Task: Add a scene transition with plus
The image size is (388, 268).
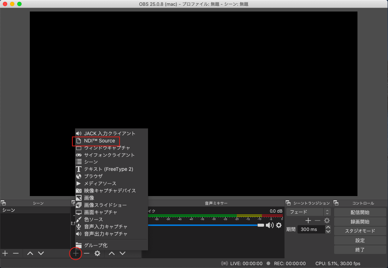Action: (x=308, y=221)
